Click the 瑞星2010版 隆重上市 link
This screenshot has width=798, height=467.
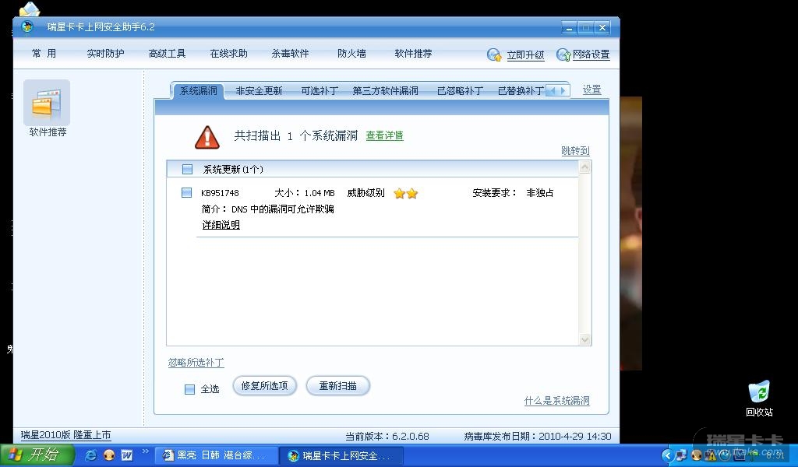click(65, 435)
